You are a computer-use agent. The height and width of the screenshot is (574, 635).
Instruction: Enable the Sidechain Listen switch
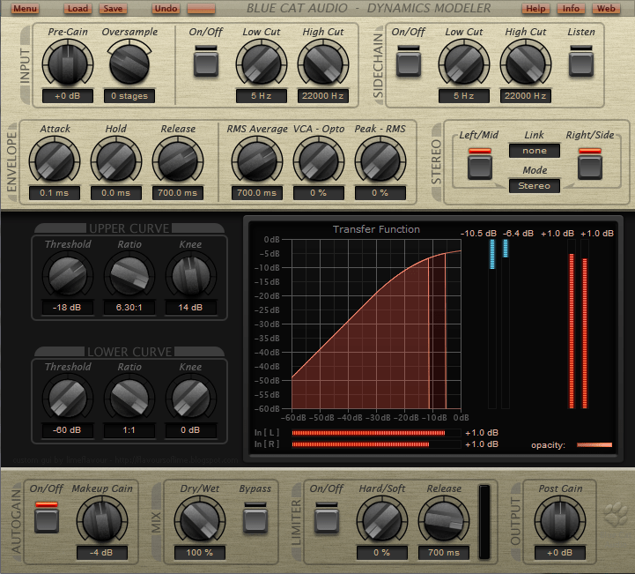580,63
